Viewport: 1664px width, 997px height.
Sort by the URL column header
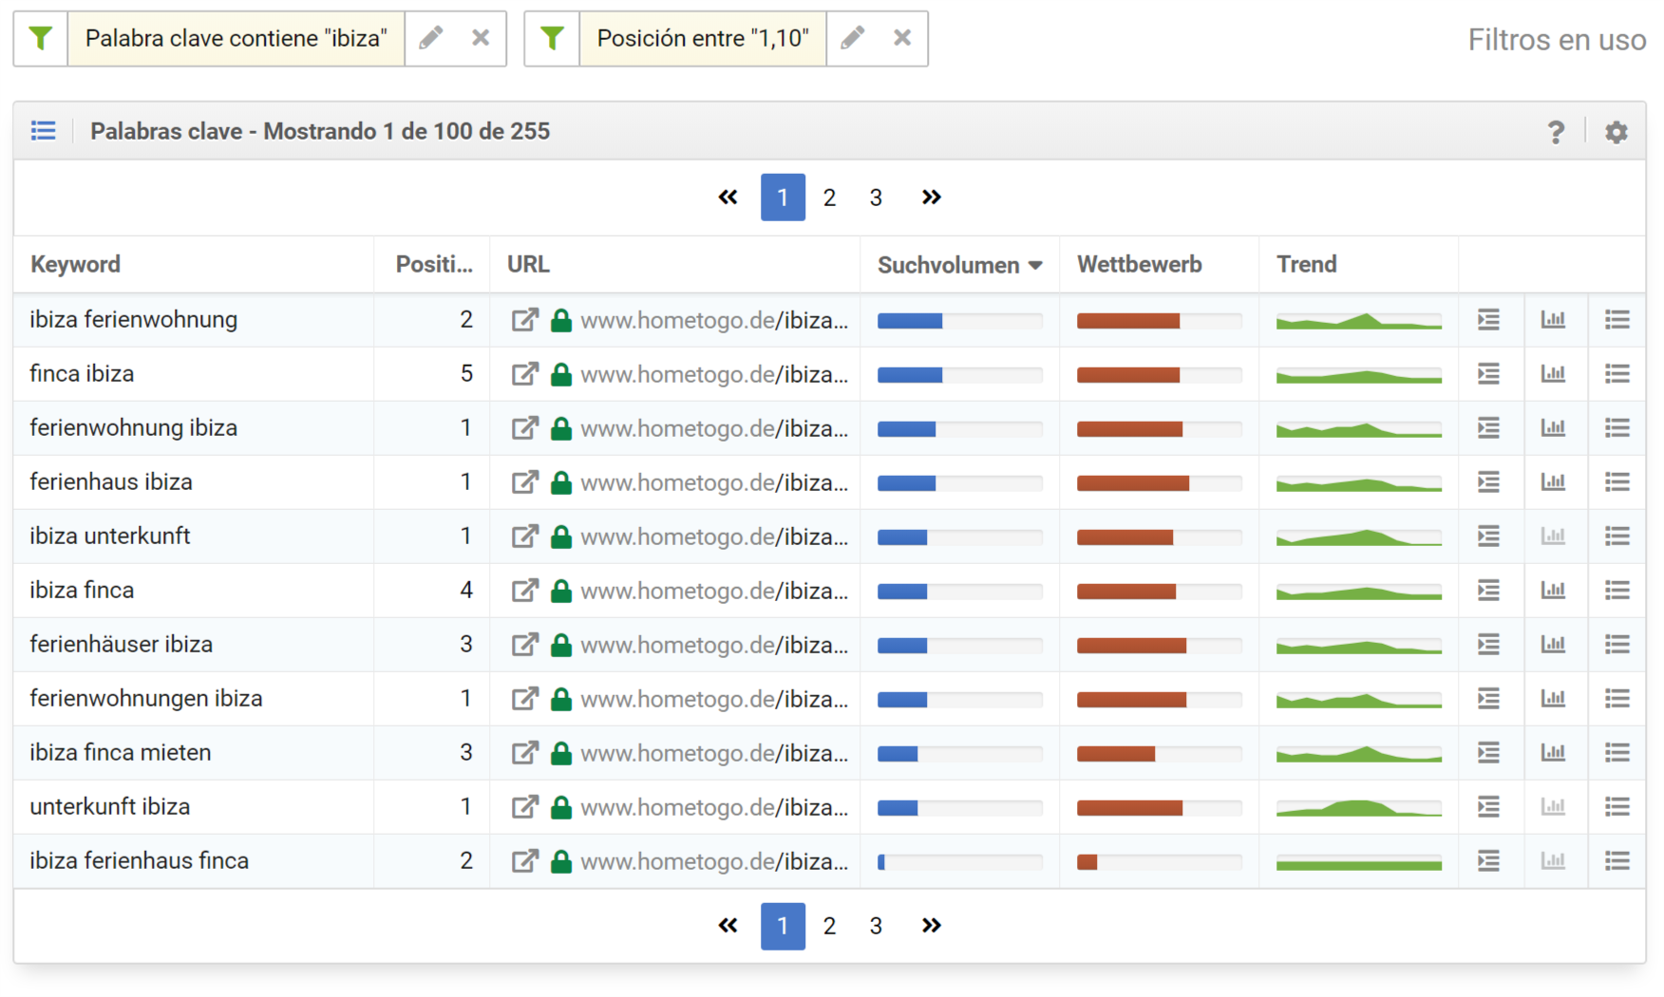pos(528,265)
